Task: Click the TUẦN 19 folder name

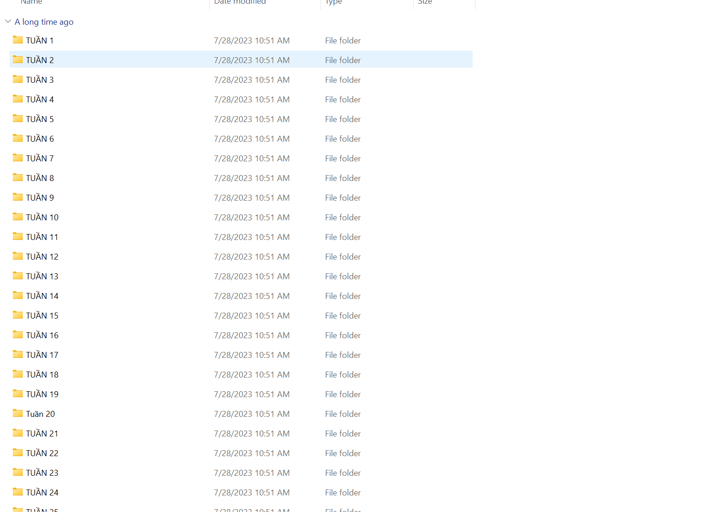Action: [x=42, y=394]
